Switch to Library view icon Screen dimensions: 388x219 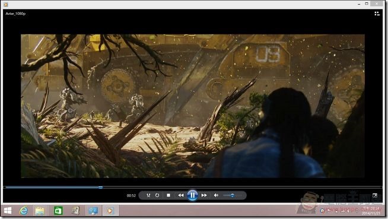[377, 14]
